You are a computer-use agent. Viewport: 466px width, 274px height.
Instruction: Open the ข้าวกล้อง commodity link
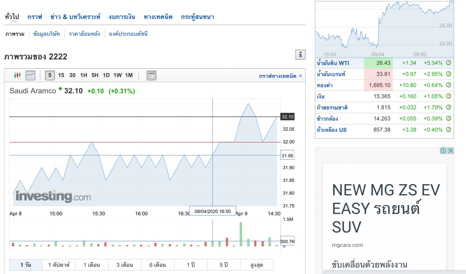pos(327,119)
